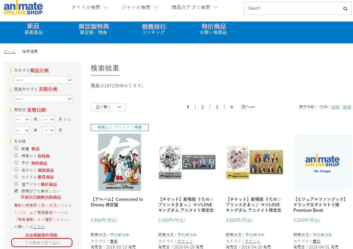Open the No Image product thumbnail
353x249 pixels.
coord(322,162)
